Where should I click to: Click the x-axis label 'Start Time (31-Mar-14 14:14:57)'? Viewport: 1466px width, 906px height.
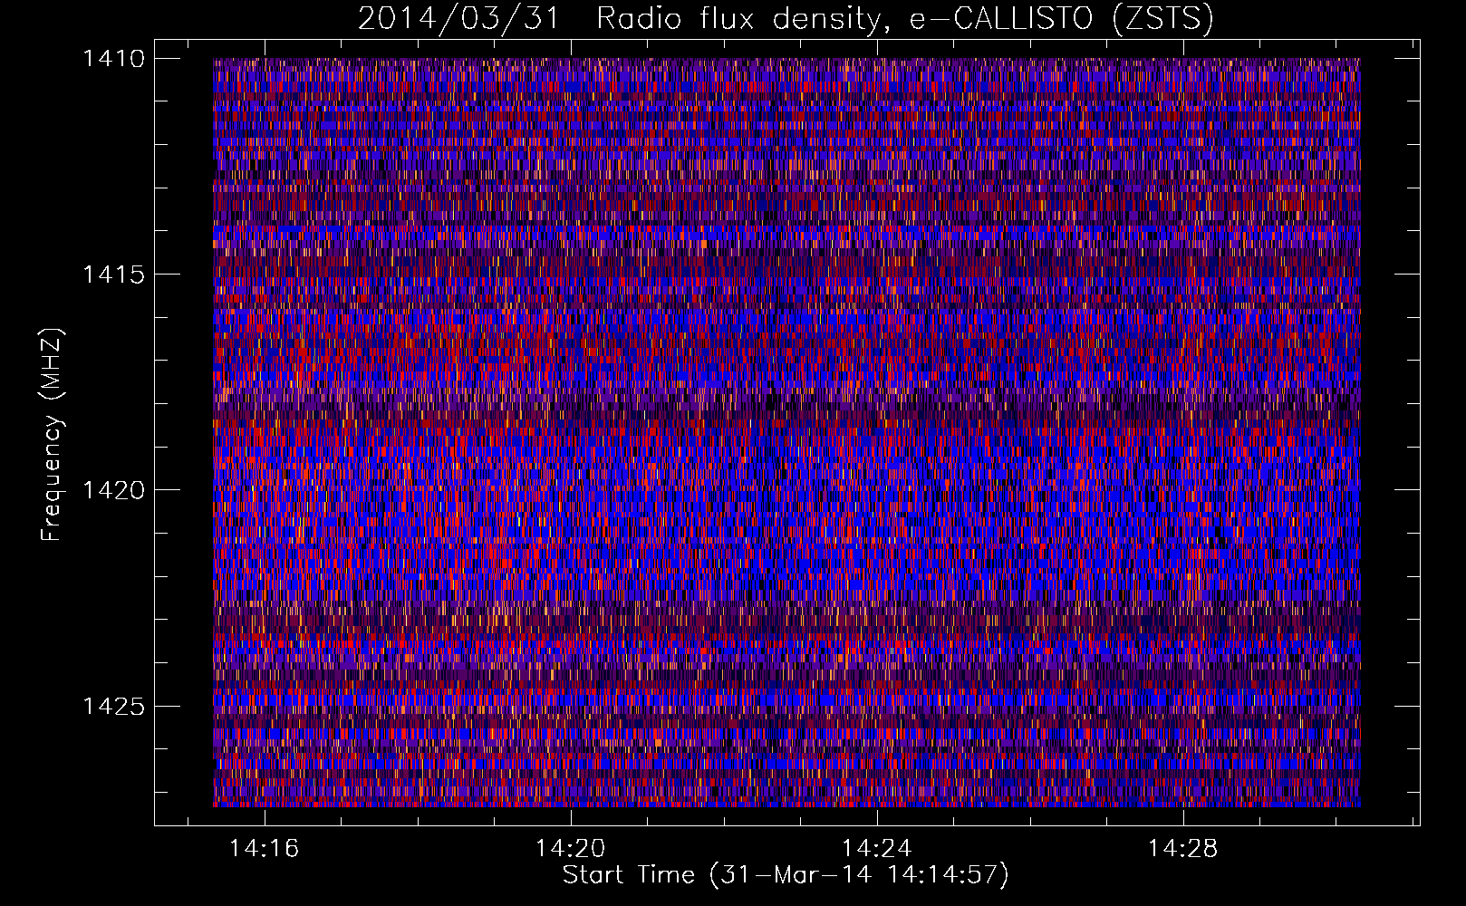click(x=786, y=875)
